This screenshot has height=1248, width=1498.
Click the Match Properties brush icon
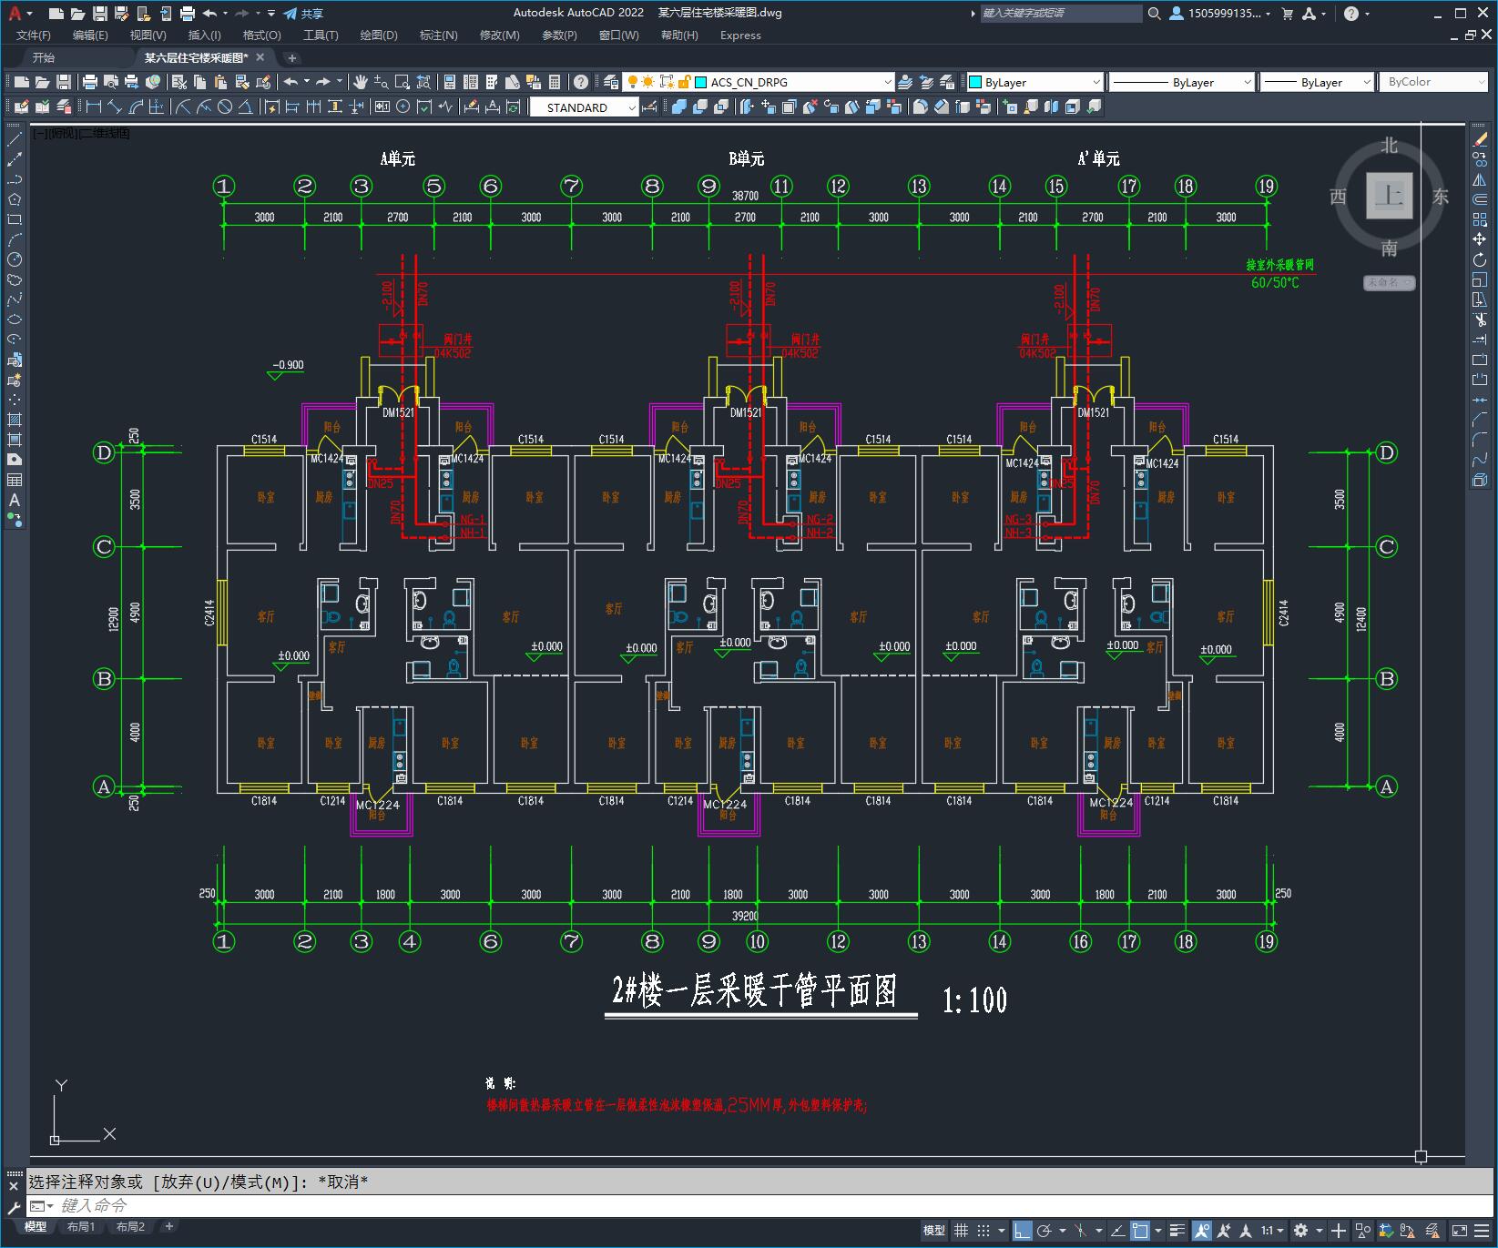[x=243, y=82]
